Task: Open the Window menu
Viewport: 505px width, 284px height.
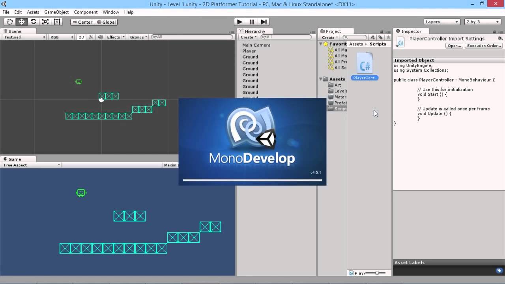Action: pyautogui.click(x=111, y=12)
